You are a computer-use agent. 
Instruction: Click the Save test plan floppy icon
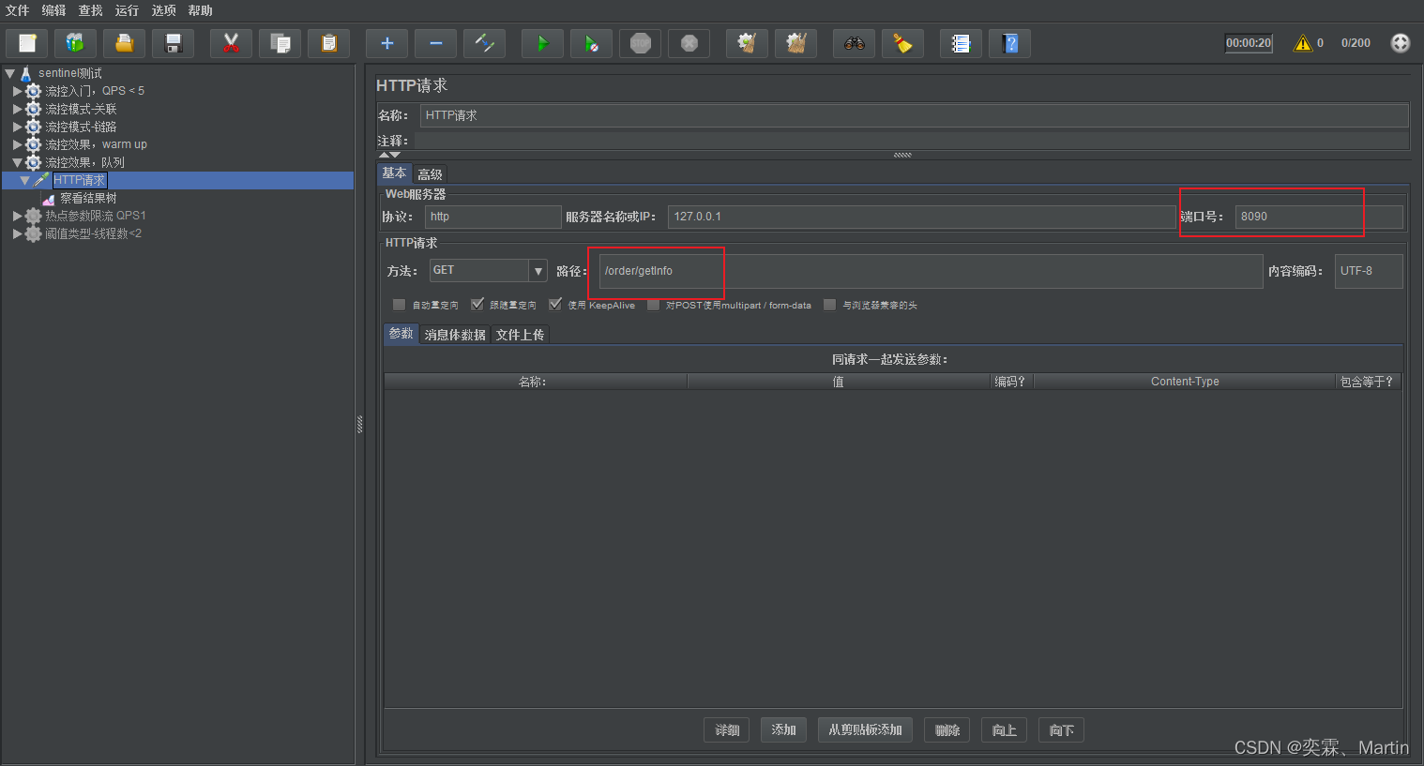(173, 43)
